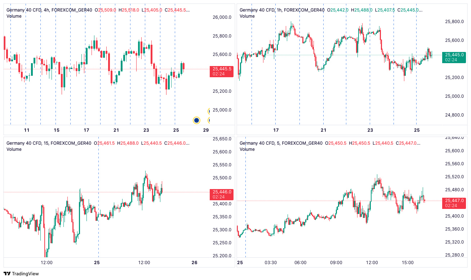Select the Volume indicator label on 1h chart

[x=247, y=16]
